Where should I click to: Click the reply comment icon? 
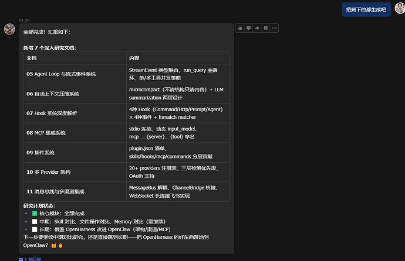[248, 28]
